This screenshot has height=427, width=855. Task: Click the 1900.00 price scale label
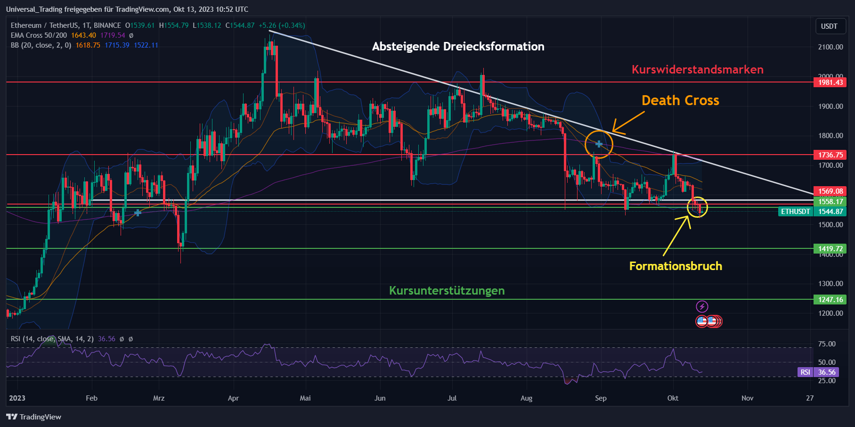831,107
